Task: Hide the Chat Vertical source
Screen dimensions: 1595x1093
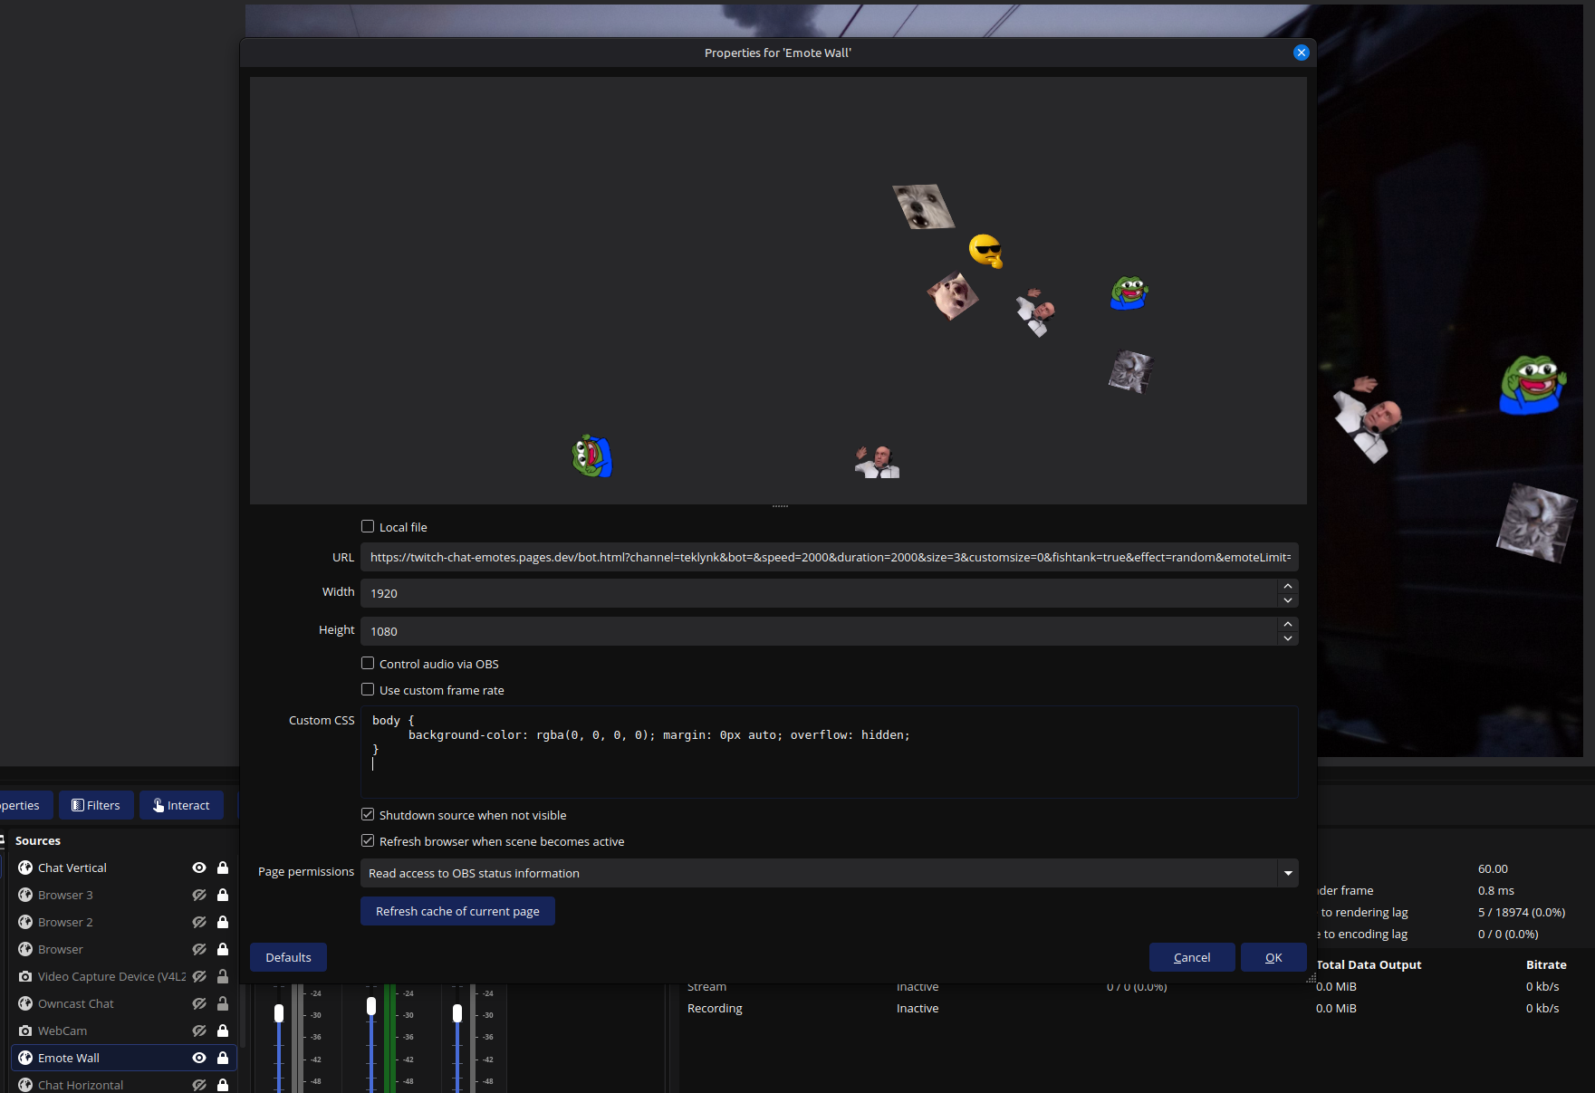Action: click(199, 868)
